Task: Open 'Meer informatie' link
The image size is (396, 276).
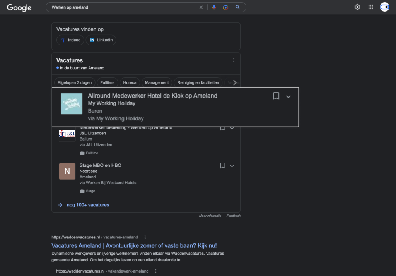Action: (x=210, y=216)
